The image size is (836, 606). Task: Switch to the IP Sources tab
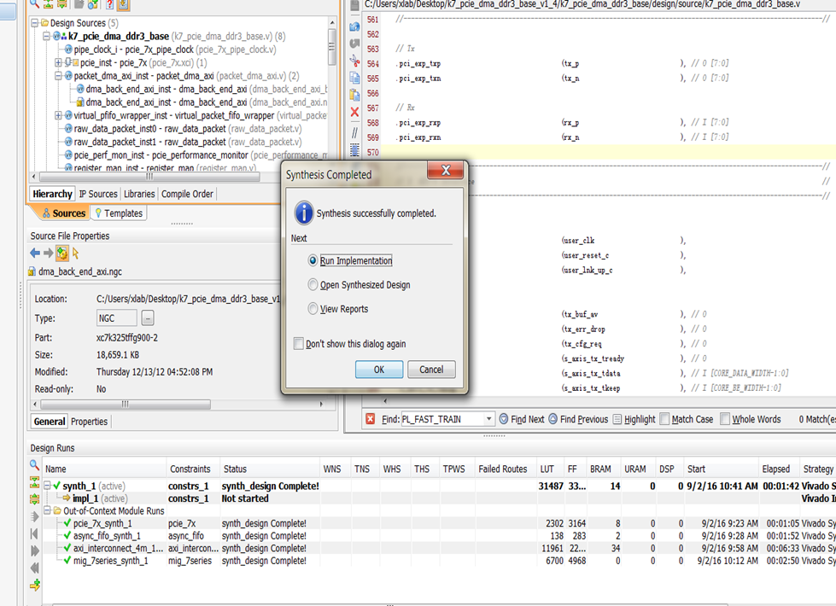pos(98,194)
